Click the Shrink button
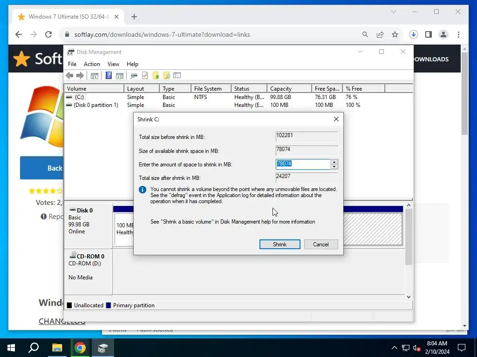 tap(279, 245)
